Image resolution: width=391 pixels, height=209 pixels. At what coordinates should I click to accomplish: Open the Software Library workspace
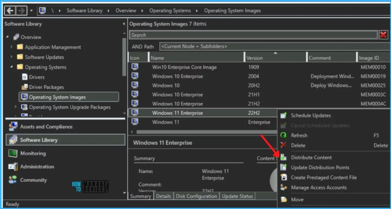(x=65, y=140)
